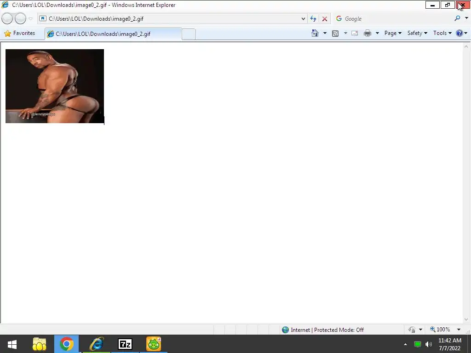Click the Internet Protected Mode status text

(327, 330)
